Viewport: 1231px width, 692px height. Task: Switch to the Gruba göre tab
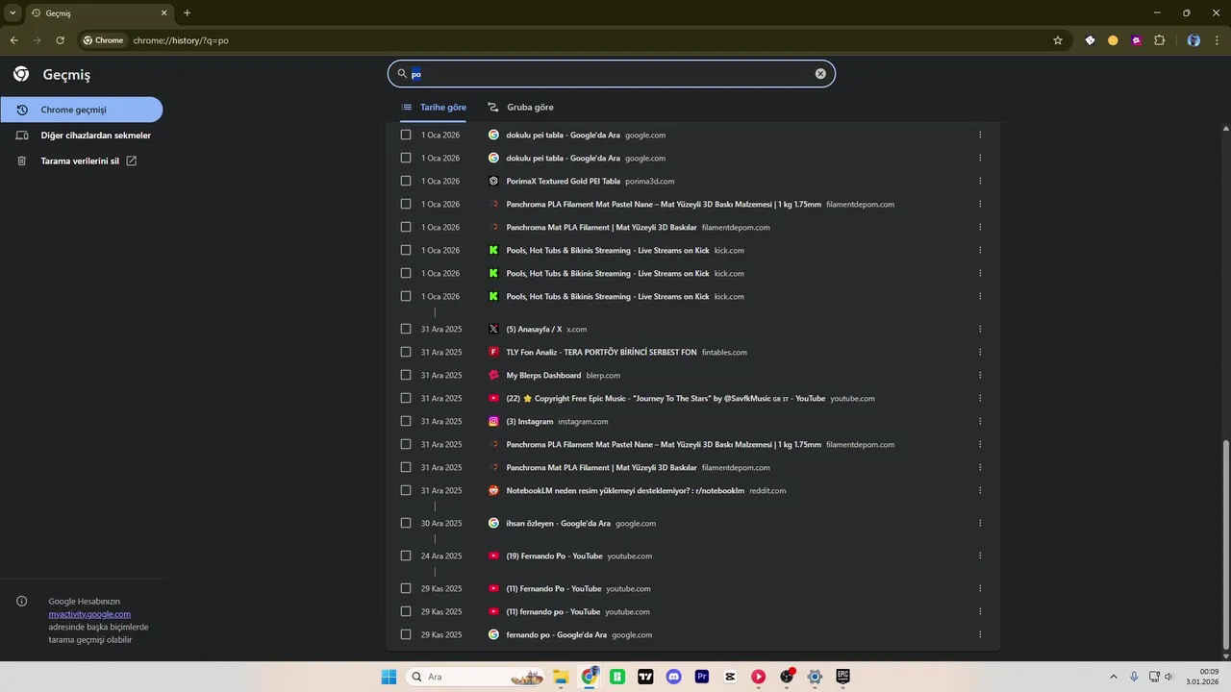pyautogui.click(x=520, y=108)
